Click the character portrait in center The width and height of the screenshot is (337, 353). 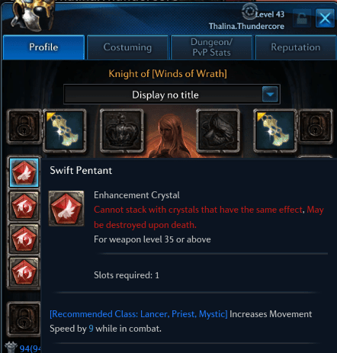[x=170, y=135]
